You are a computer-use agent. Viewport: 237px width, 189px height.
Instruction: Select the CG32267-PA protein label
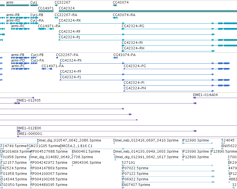(x=67, y=55)
